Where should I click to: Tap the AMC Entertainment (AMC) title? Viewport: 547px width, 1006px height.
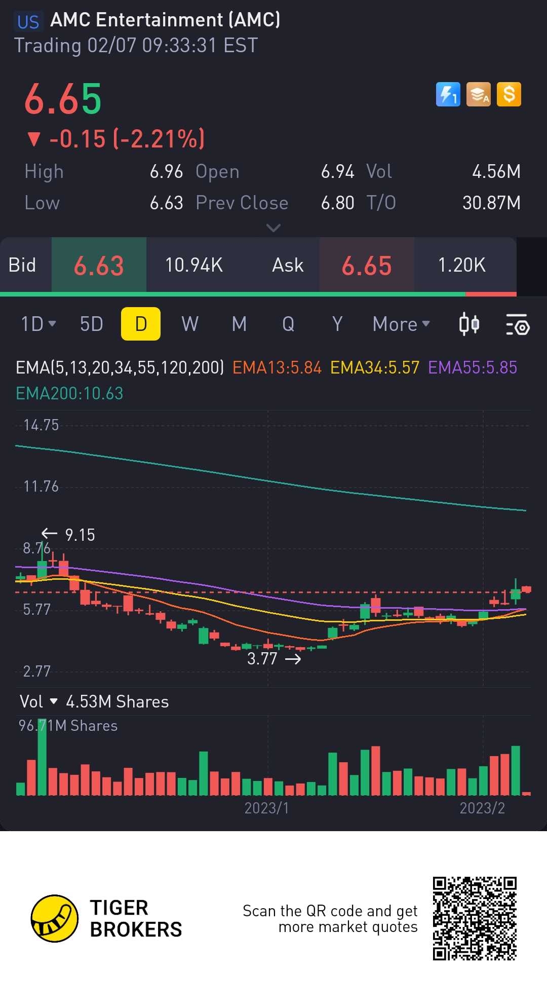[165, 20]
